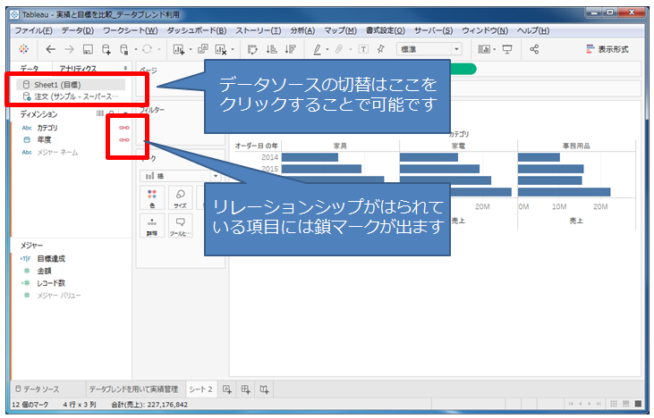Screen dimensions: 654x418
Task: Click the new dashboard tab icon
Action: point(245,389)
